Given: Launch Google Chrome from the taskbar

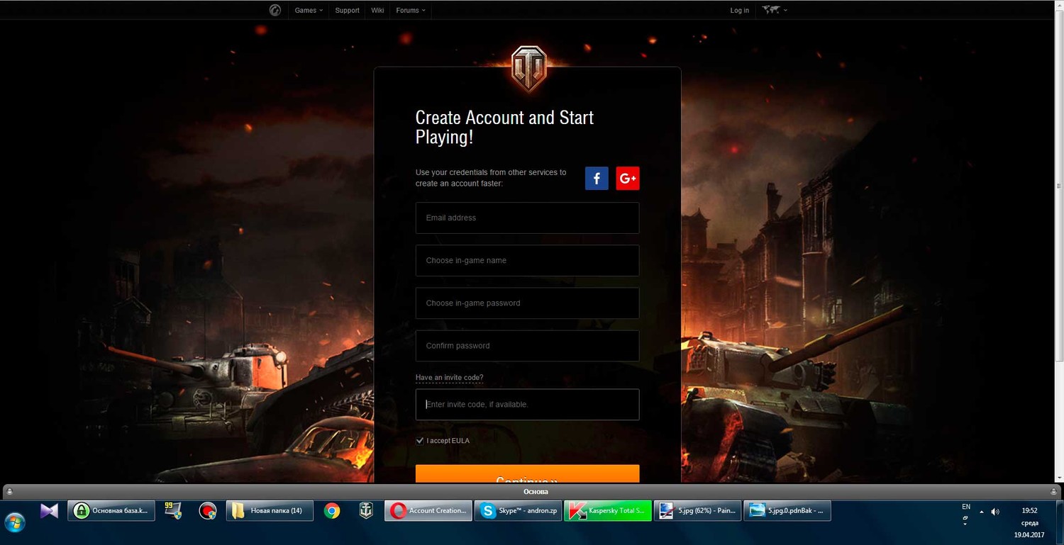Looking at the screenshot, I should point(331,511).
